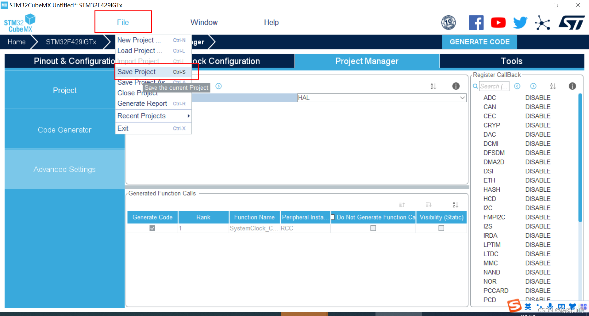This screenshot has height=316, width=589.
Task: Toggle Generate Code checkbox for SystemClock
Action: coord(152,228)
